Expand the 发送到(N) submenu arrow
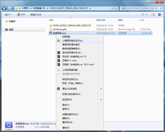The image size is (165, 132). [101, 100]
